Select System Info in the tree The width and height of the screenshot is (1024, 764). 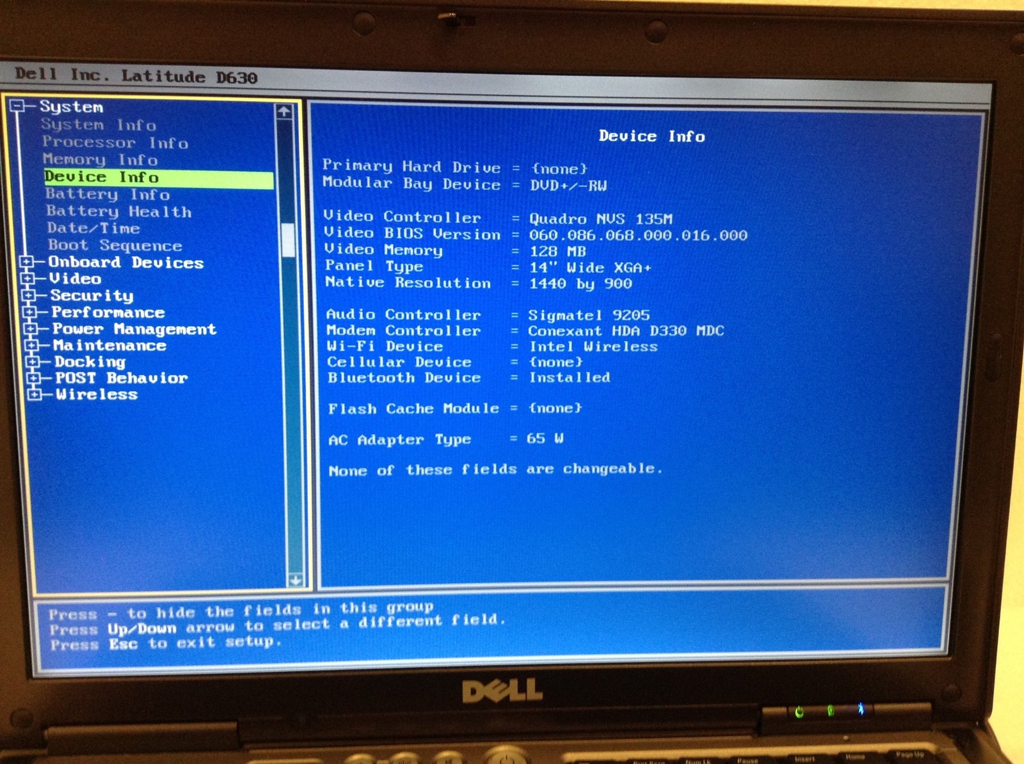pos(99,125)
